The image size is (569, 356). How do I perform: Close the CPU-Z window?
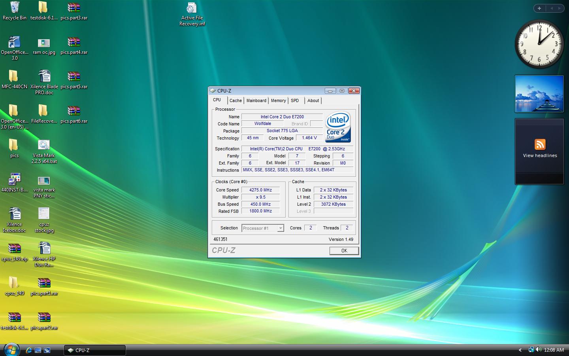354,91
